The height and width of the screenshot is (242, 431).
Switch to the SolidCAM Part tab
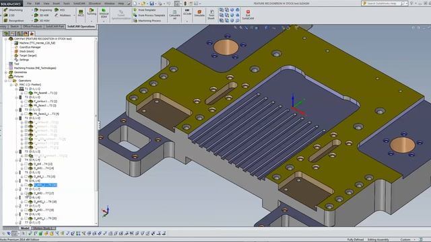point(55,27)
